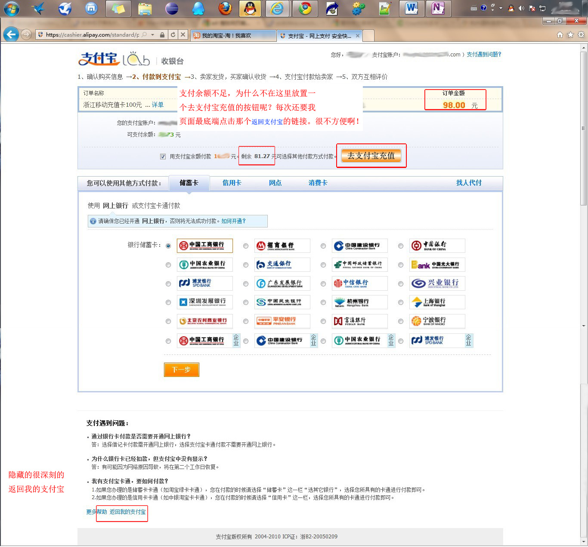The width and height of the screenshot is (588, 547).
Task: Open 详单 order details link
Action: click(x=158, y=105)
